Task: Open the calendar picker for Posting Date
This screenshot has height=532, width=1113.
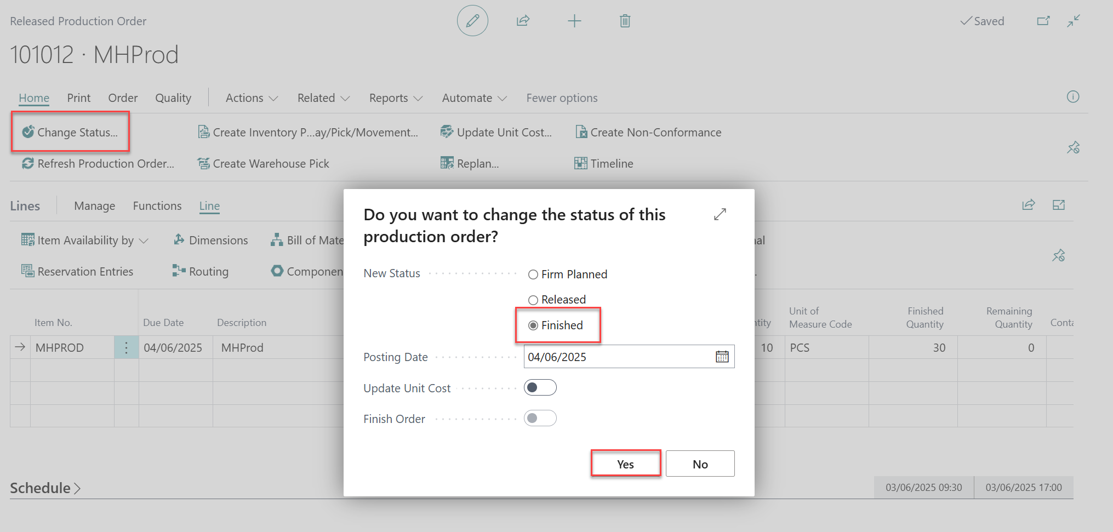Action: click(722, 357)
